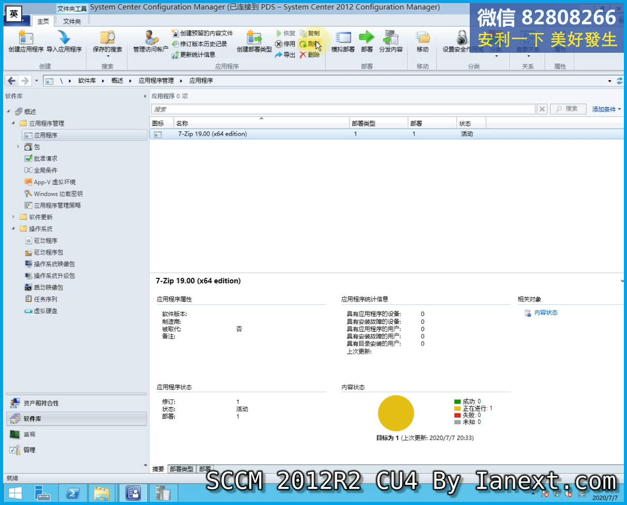Switch to the 文件夹 ribbon tab
Screen dimensions: 627x505
72,21
